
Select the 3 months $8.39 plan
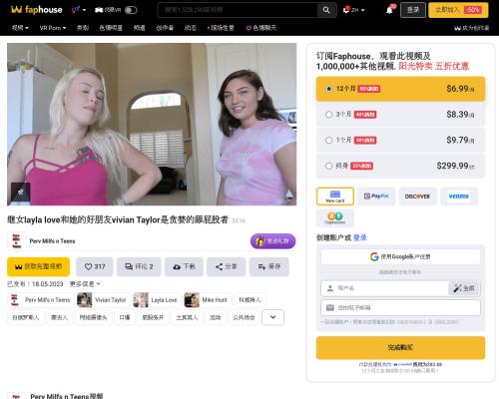400,115
